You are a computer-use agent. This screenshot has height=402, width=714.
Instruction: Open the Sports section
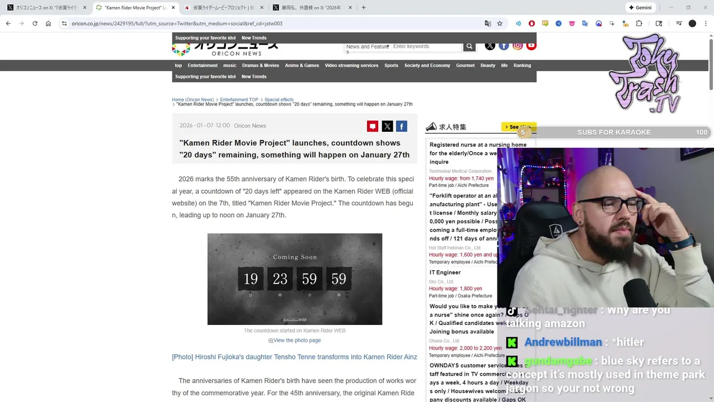(x=391, y=65)
